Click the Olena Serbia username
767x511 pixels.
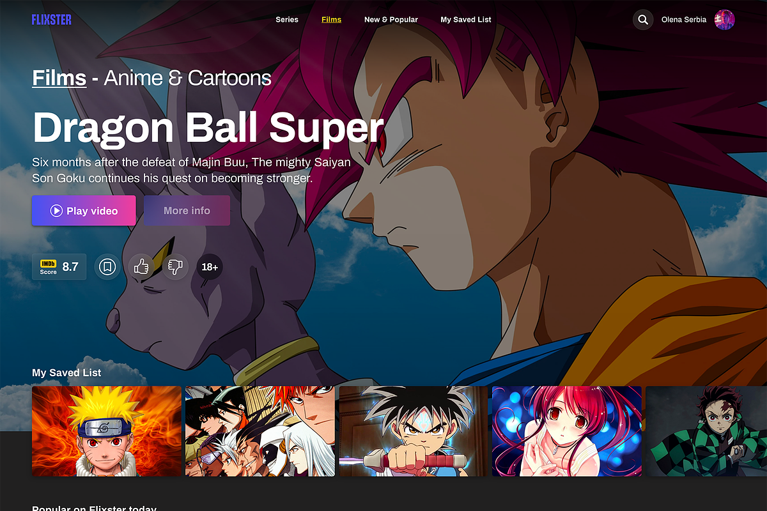click(684, 20)
